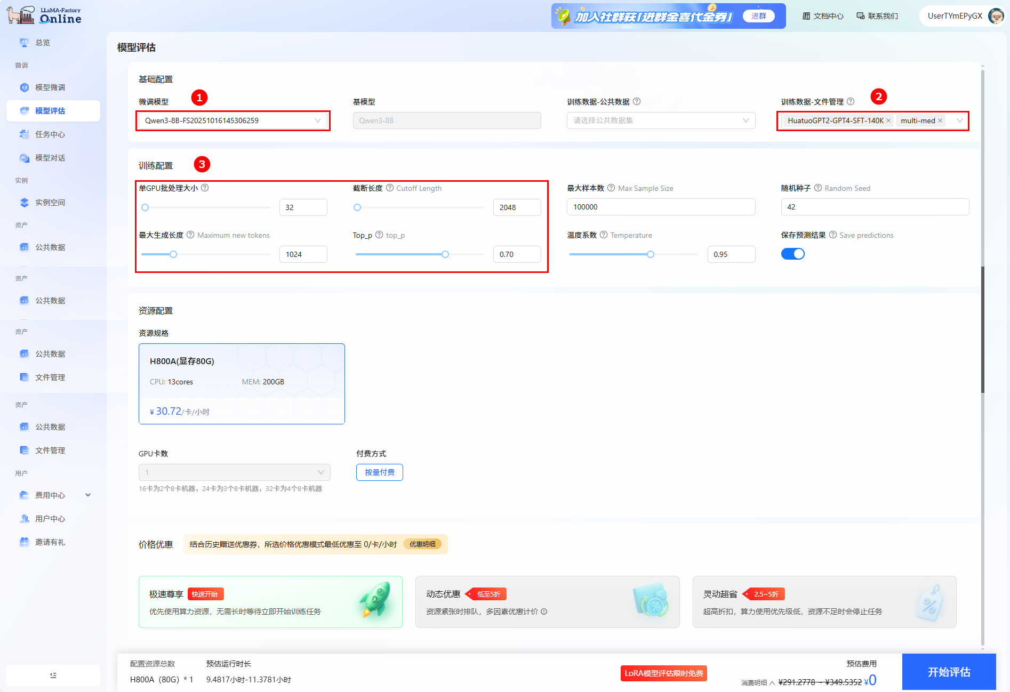Click the Top_p slider handle
This screenshot has width=1010, height=692.
coord(445,254)
